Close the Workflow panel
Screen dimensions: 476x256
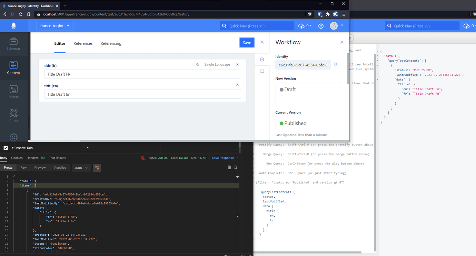coord(342,42)
